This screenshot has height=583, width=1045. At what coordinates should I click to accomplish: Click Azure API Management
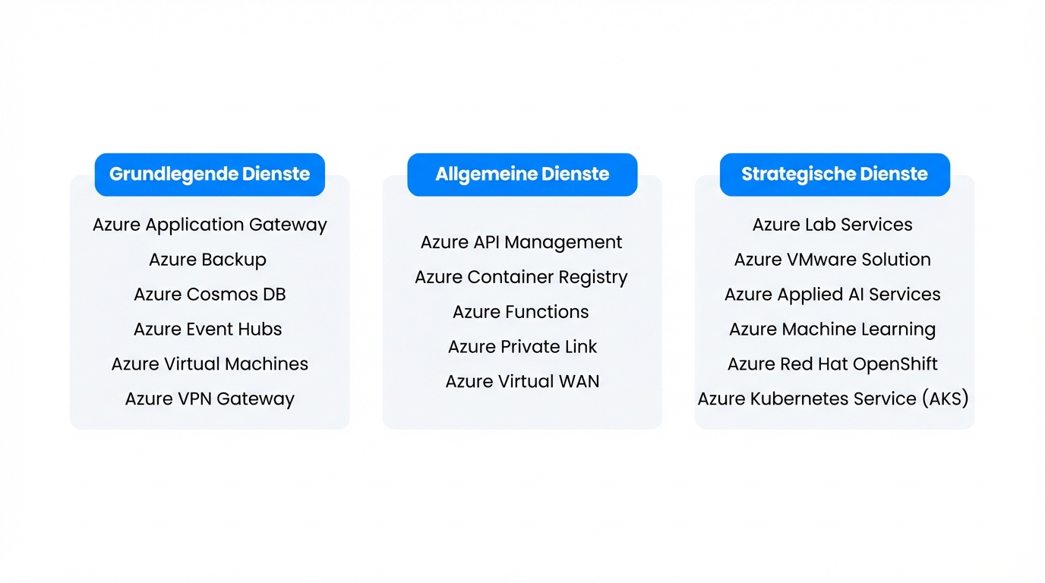[x=521, y=242]
